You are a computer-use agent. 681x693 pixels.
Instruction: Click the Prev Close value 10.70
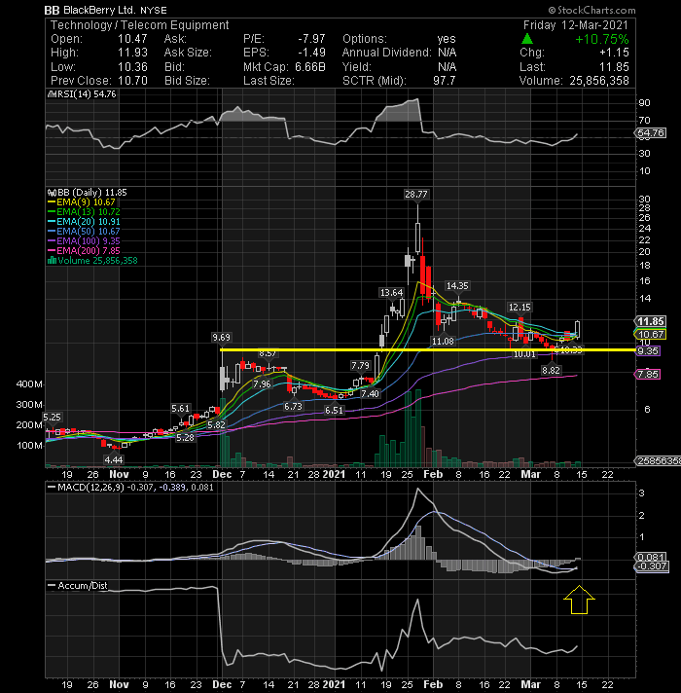click(x=132, y=81)
